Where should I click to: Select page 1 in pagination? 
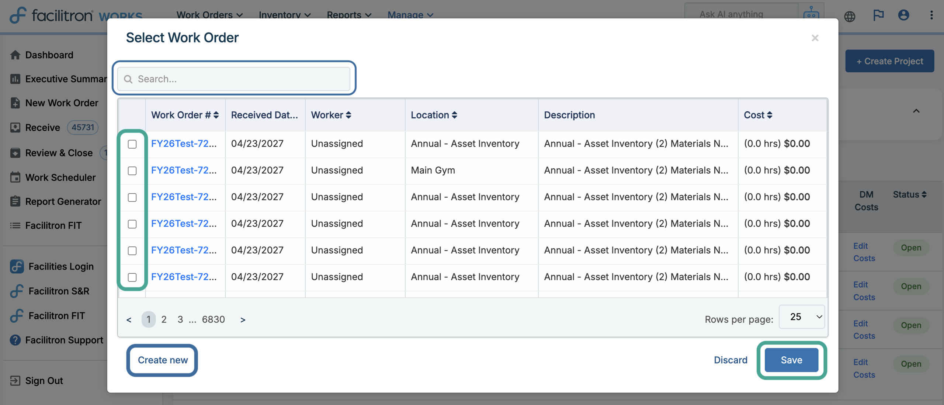click(x=148, y=319)
